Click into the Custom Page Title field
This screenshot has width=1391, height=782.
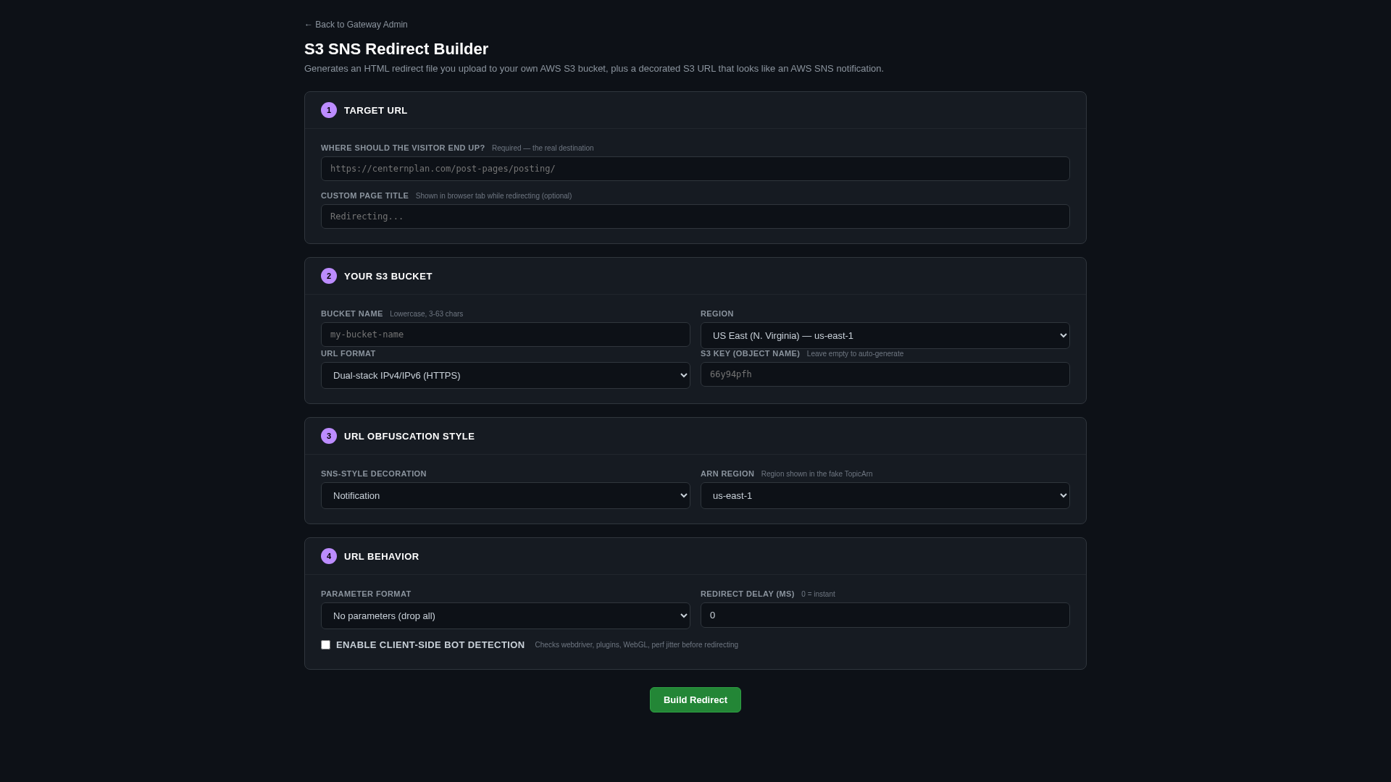click(x=695, y=216)
